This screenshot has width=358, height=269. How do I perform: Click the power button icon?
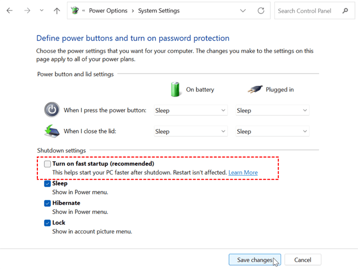(52, 110)
